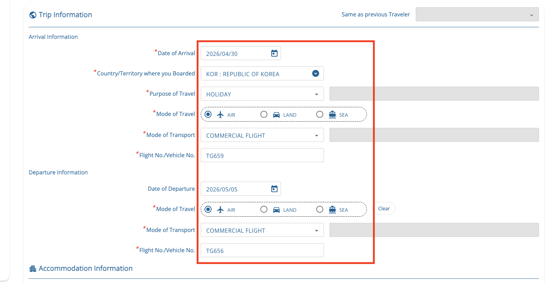Click the arrival car LAND icon

276,115
